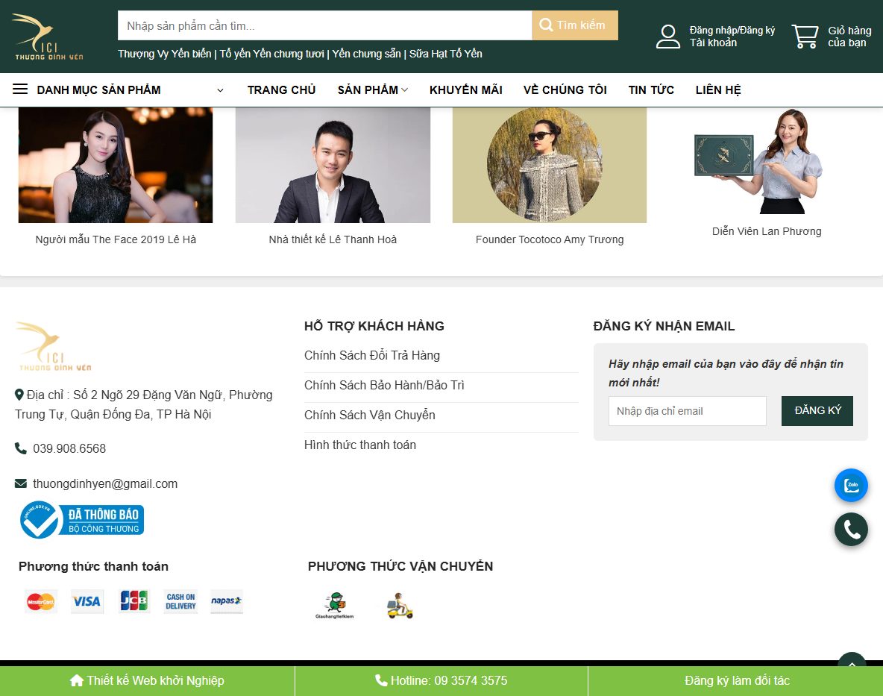Click the Napas payment icon
This screenshot has width=883, height=696.
pyautogui.click(x=227, y=601)
